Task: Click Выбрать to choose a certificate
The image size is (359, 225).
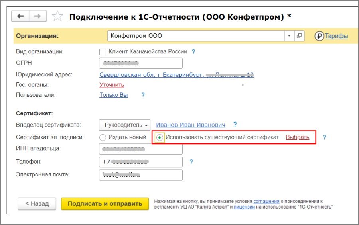Action: [298, 137]
